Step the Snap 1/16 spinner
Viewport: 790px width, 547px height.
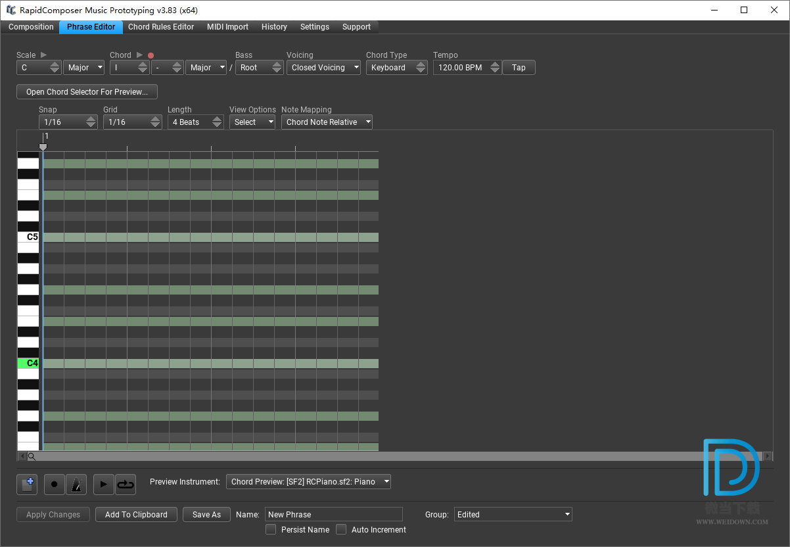(91, 122)
